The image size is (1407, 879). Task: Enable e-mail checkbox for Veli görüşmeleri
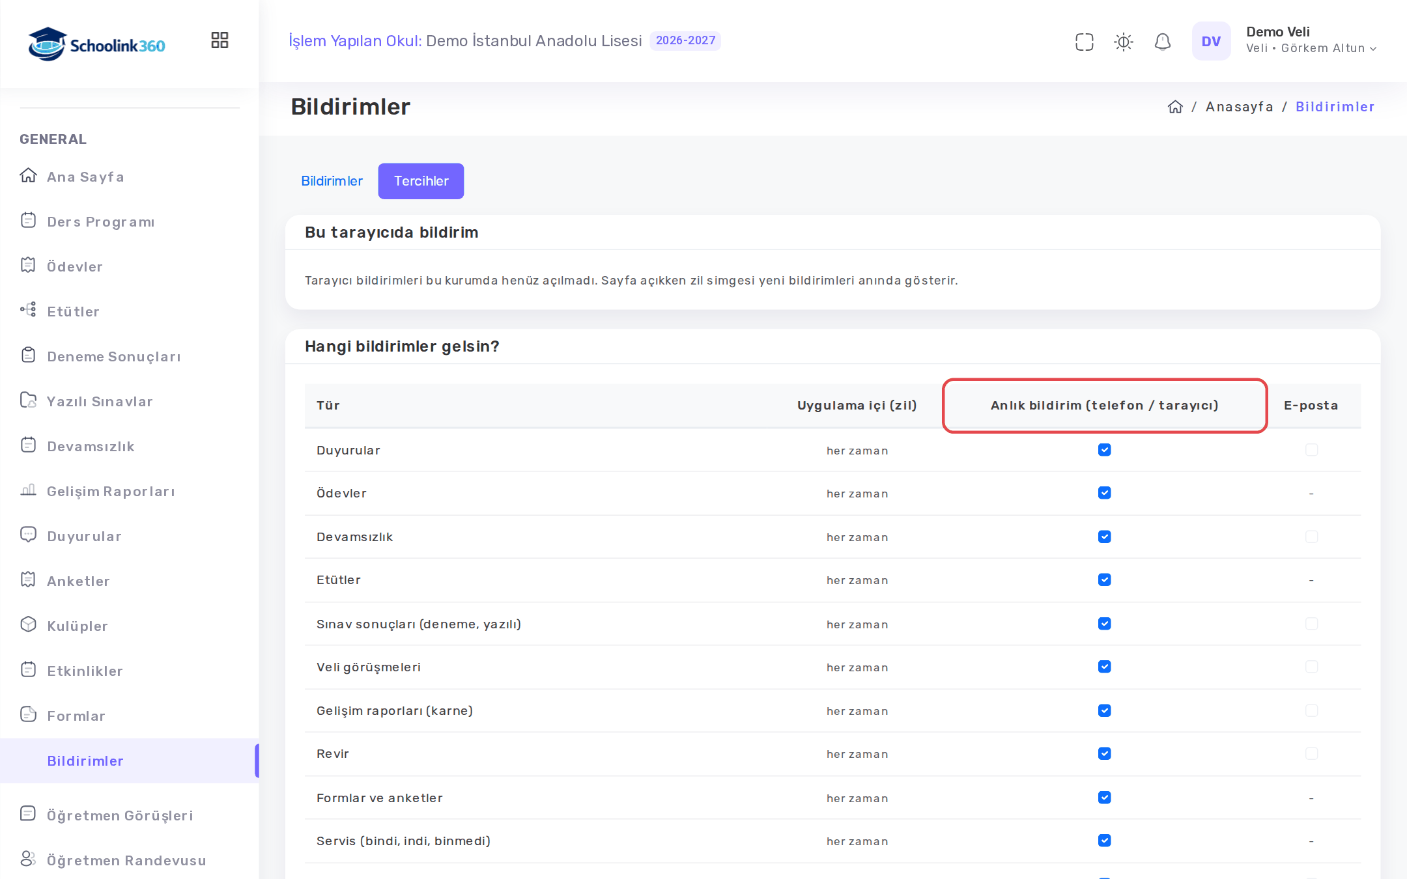[x=1311, y=667]
